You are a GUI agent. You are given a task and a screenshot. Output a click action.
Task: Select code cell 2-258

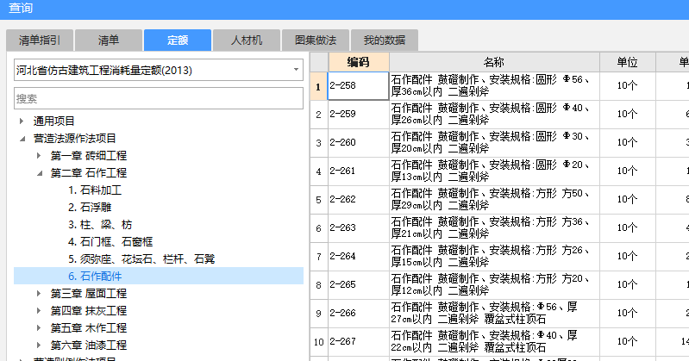pyautogui.click(x=359, y=85)
